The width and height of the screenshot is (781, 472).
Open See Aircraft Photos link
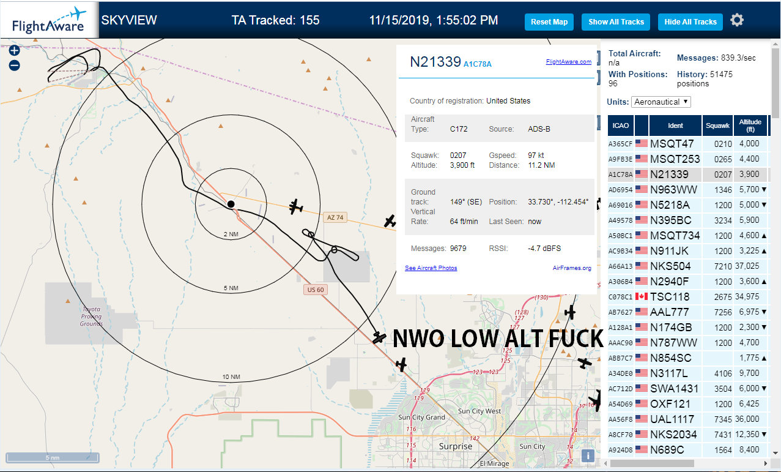click(x=431, y=268)
